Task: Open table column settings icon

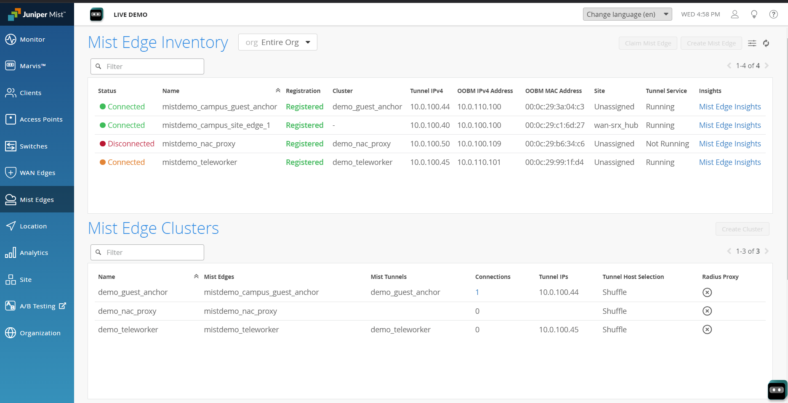Action: point(752,43)
